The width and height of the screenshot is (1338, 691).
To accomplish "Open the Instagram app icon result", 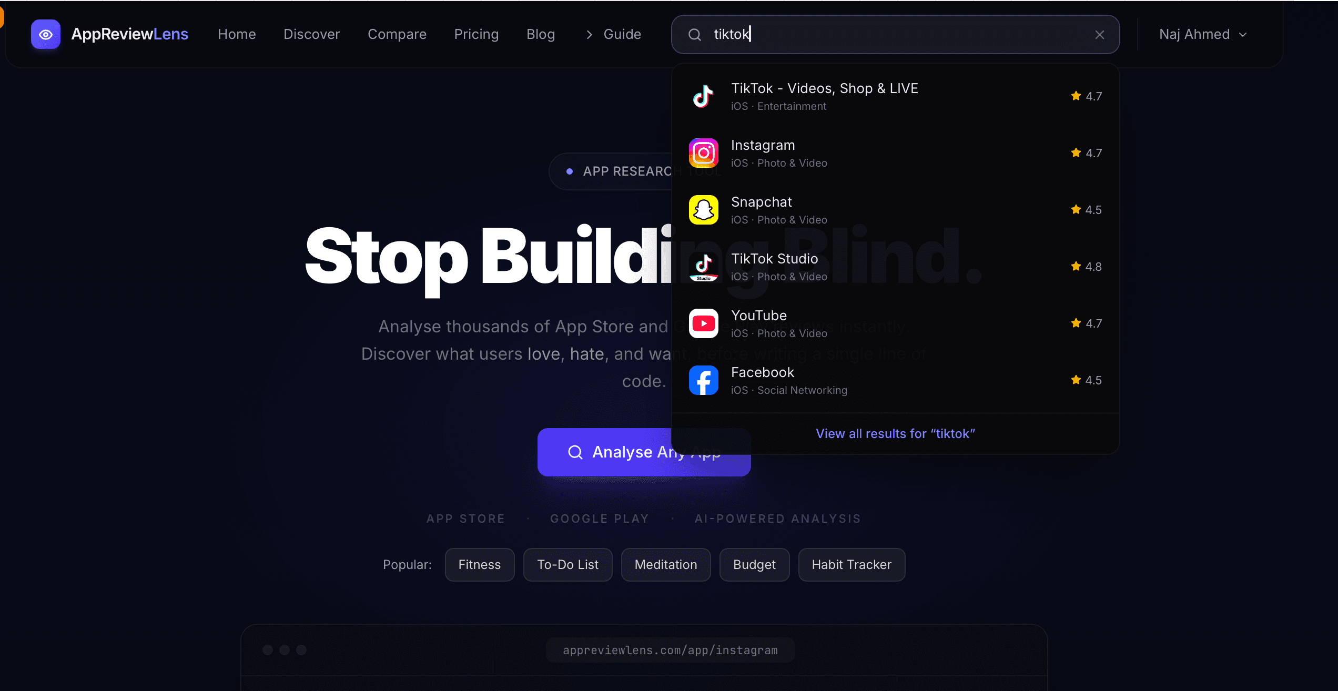I will point(703,153).
